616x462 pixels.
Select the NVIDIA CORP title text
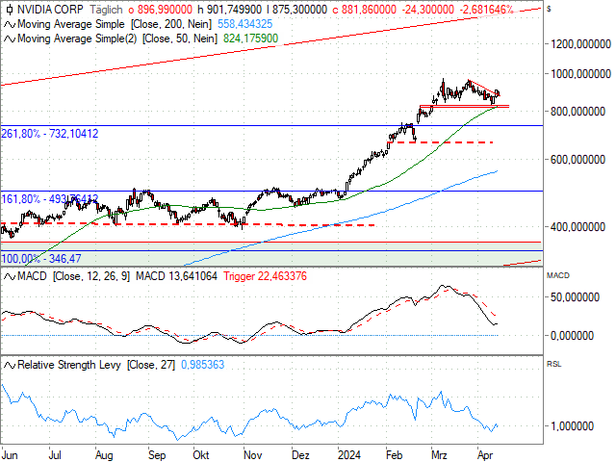(x=50, y=10)
